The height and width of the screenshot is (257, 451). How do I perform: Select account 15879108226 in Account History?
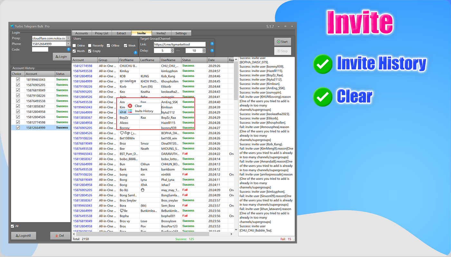[x=41, y=95]
